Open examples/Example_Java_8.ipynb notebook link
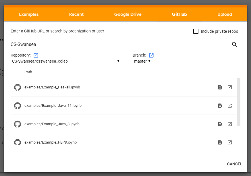Viewport: 251px width, 176px height. click(52, 124)
